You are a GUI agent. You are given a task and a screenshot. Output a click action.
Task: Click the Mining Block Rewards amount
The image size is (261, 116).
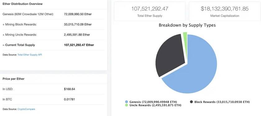78,24
